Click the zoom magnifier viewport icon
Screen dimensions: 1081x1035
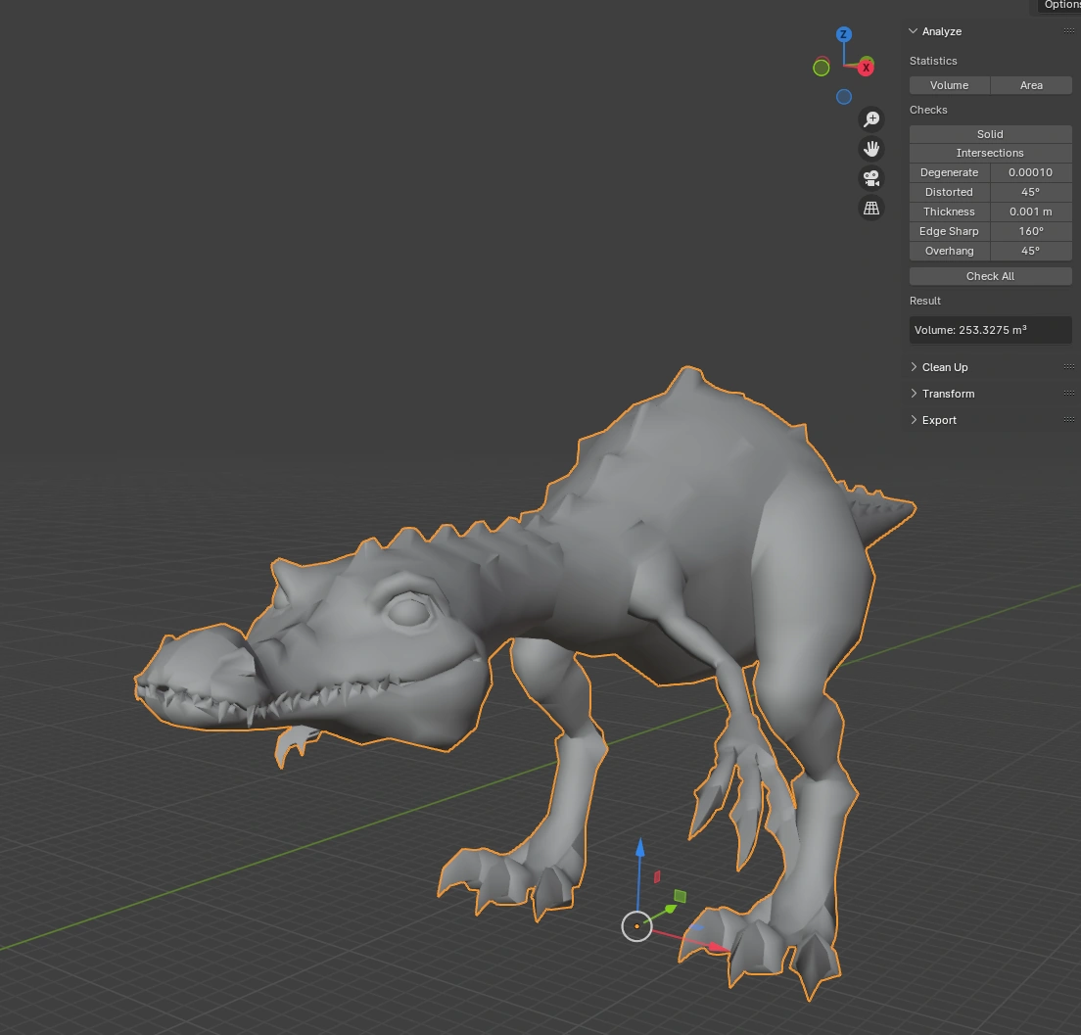point(871,119)
